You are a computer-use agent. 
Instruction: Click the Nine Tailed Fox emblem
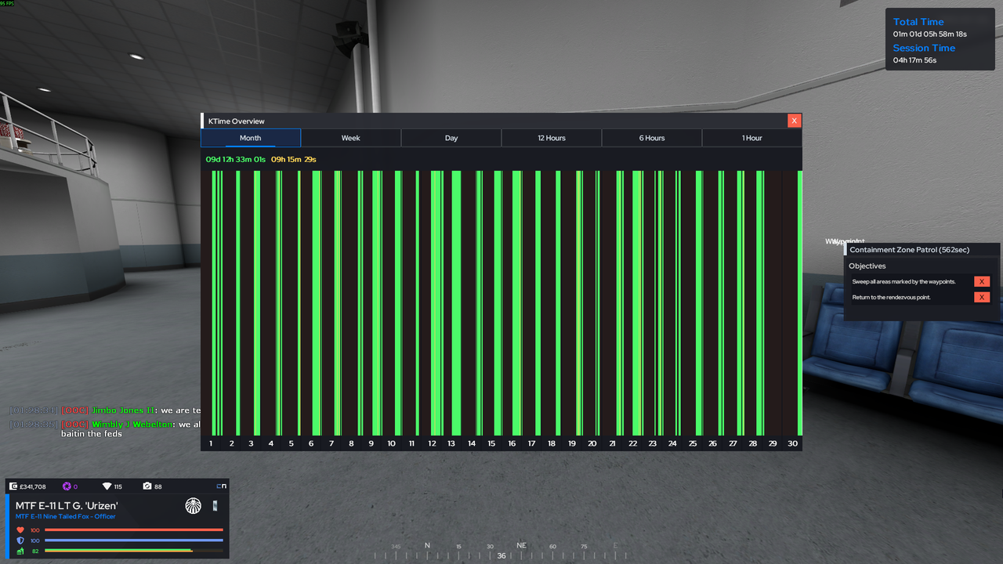193,506
